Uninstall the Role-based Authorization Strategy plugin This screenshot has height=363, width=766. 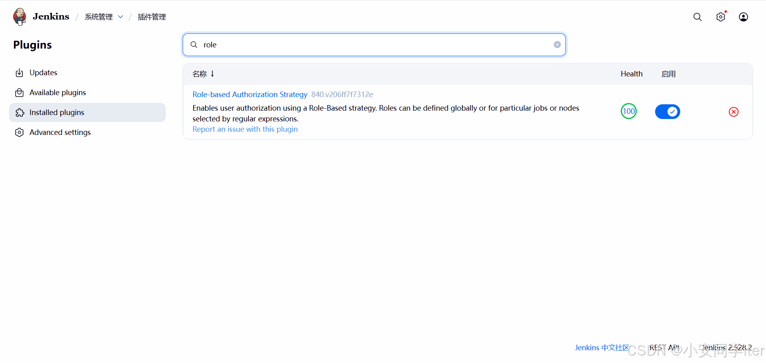[734, 112]
